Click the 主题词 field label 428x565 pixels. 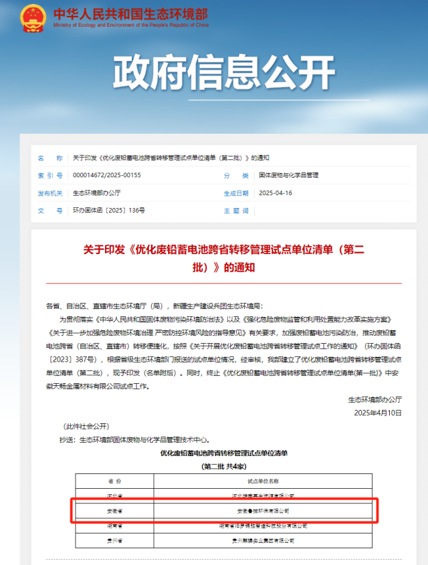(235, 210)
